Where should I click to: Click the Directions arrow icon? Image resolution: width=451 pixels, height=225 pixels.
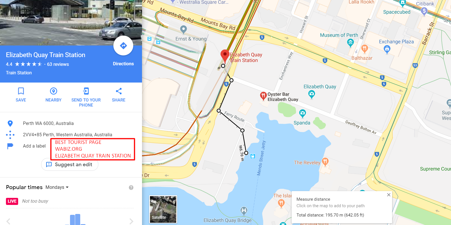pyautogui.click(x=123, y=46)
